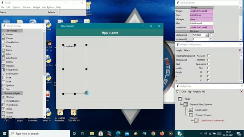Open the Options menu in PAGE
244x137 pixels.
[x=16, y=7]
